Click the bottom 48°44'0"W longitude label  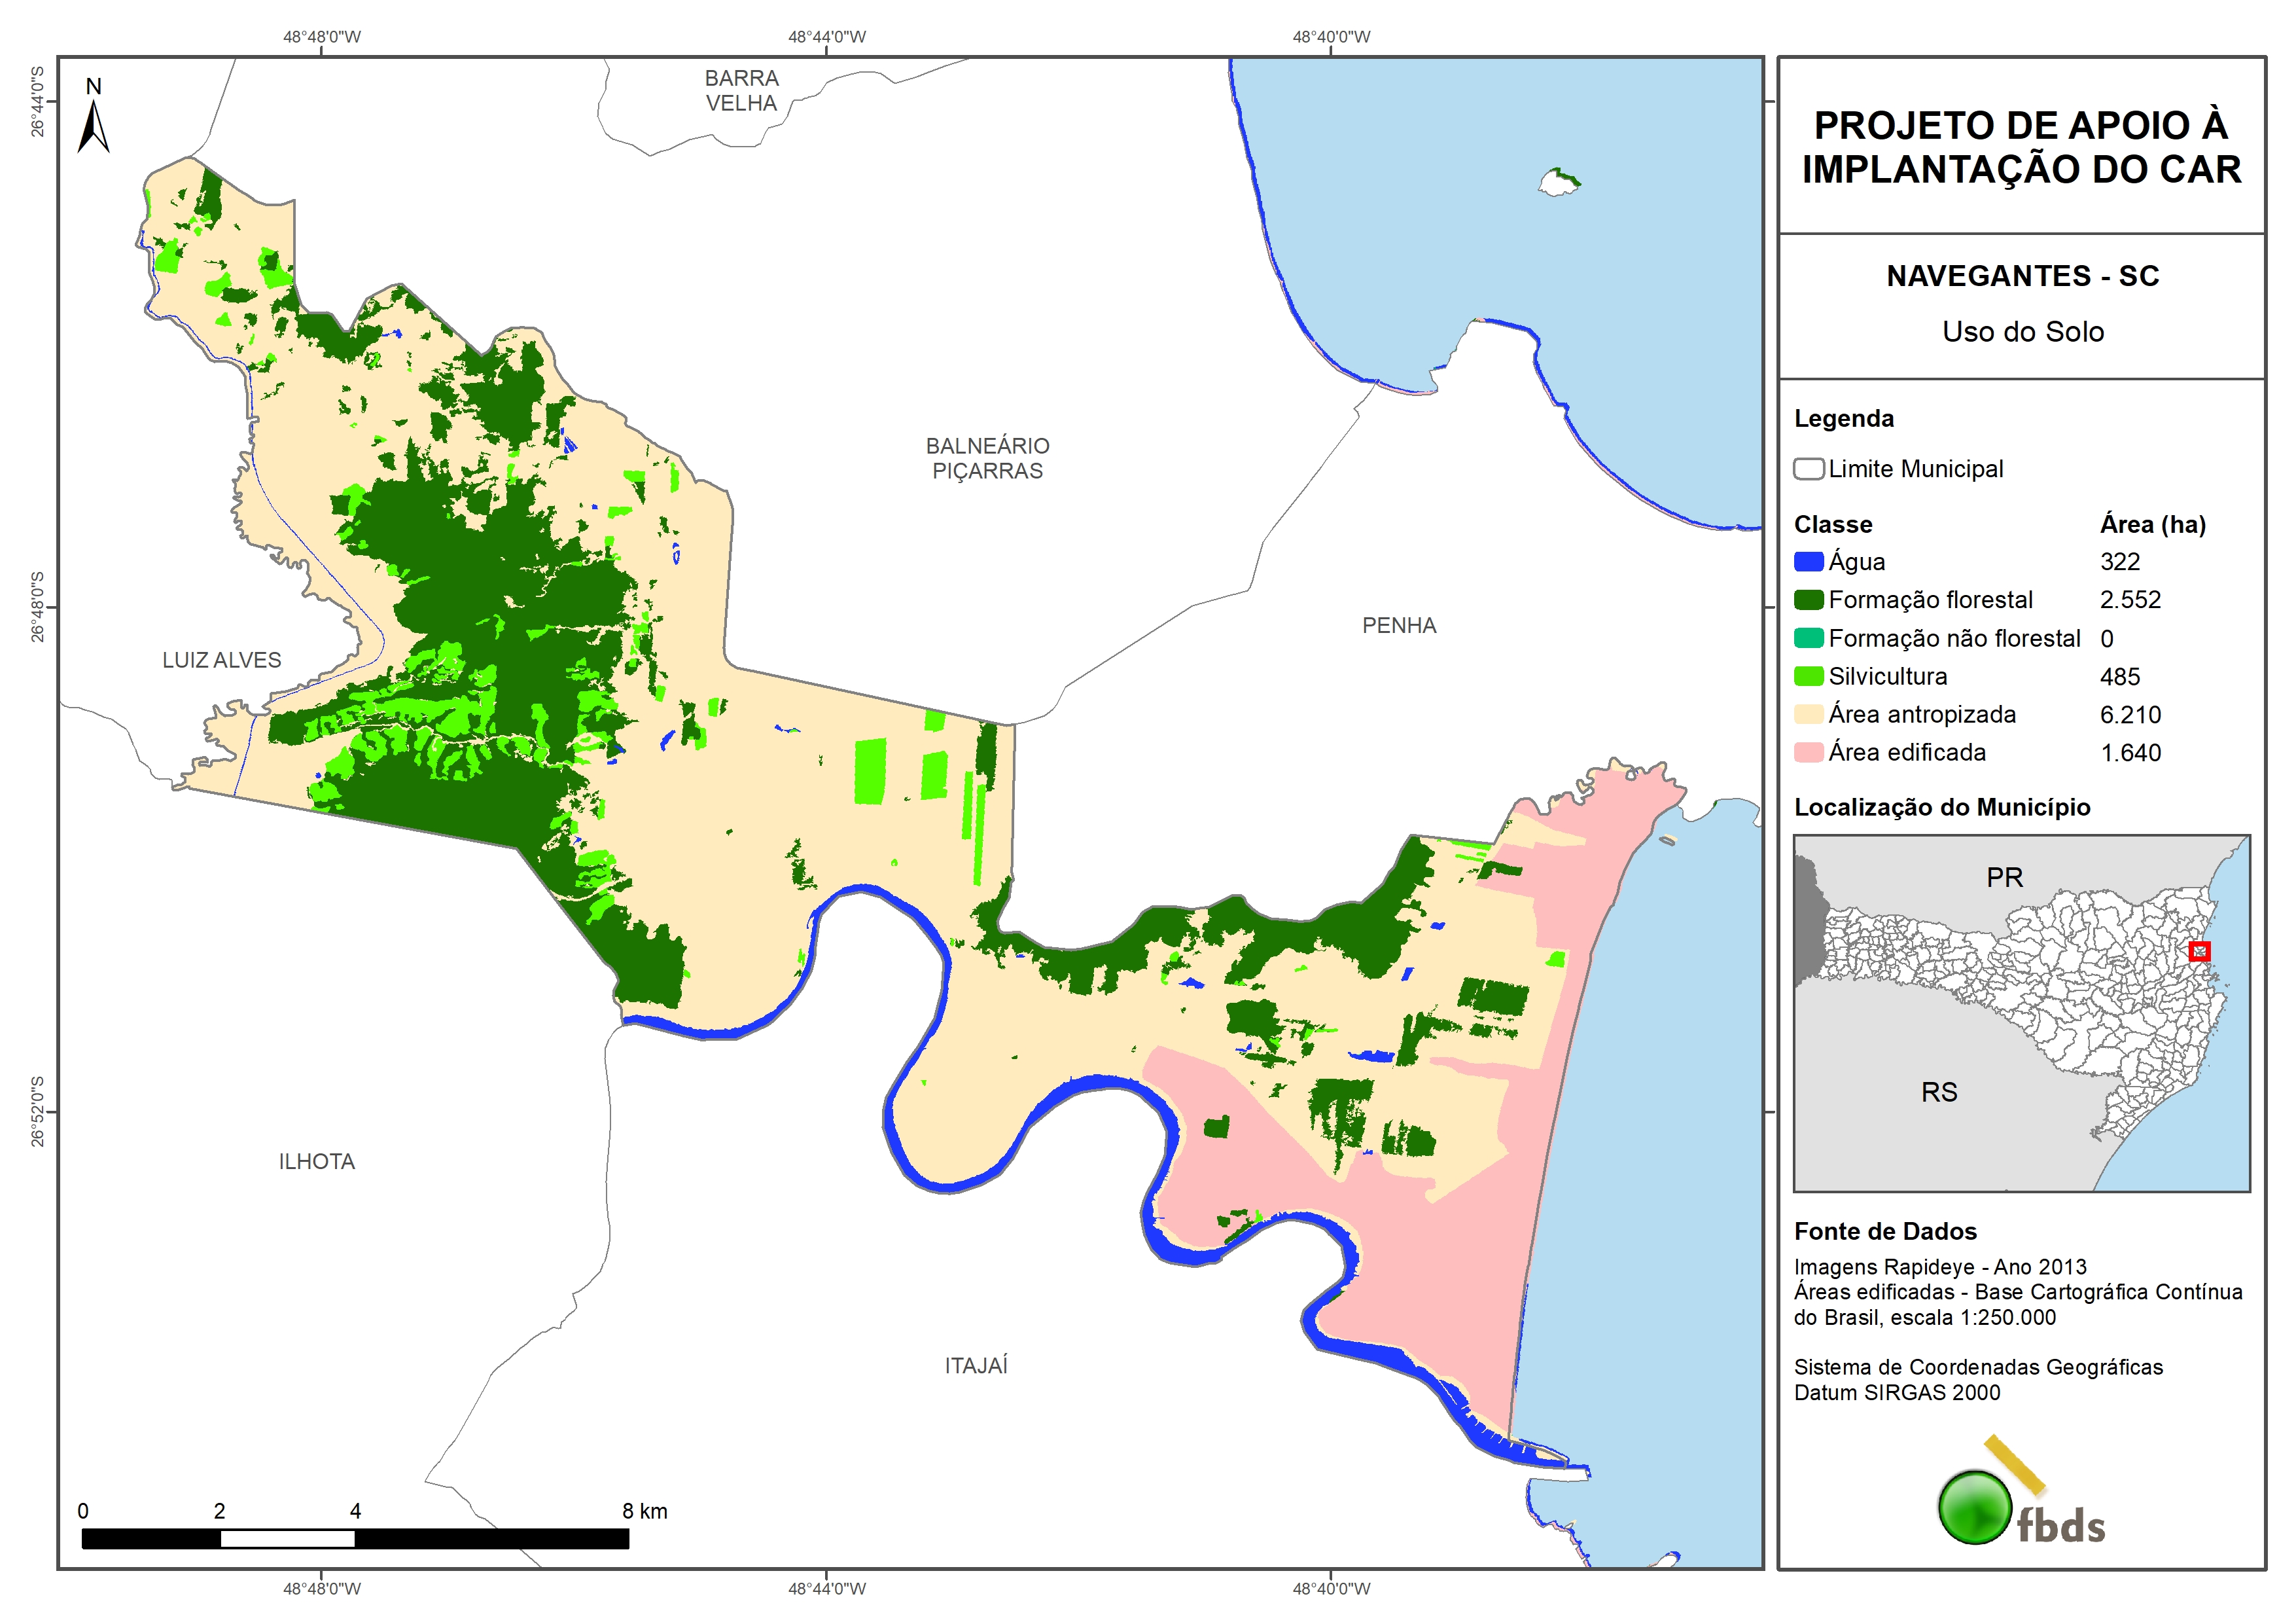click(826, 1589)
